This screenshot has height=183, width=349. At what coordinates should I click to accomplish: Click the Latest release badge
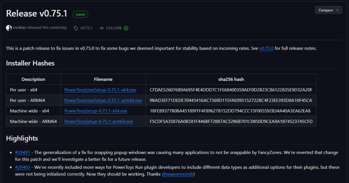[80, 14]
